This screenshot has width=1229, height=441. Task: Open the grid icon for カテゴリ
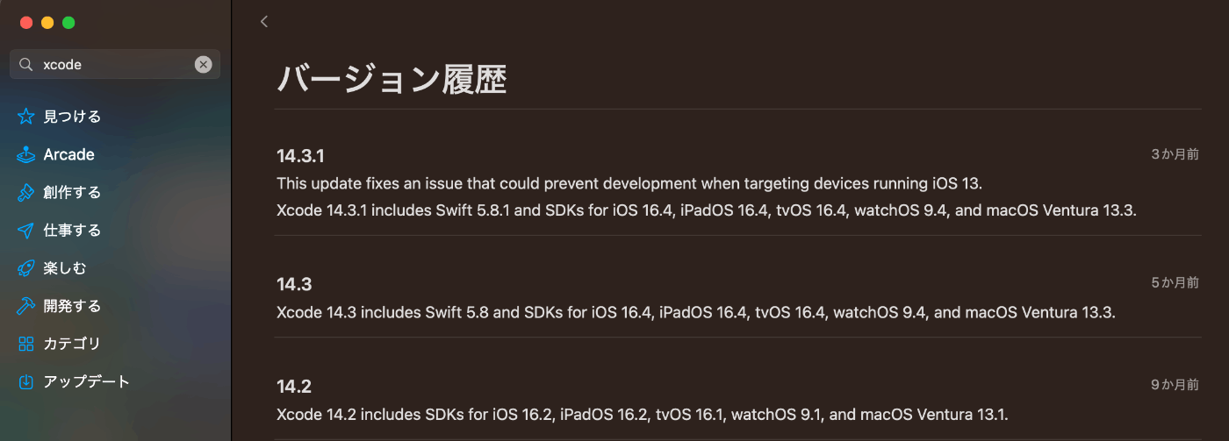pyautogui.click(x=25, y=344)
